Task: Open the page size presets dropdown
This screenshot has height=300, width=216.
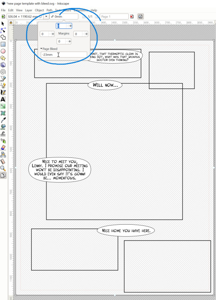Action: pyautogui.click(x=46, y=17)
